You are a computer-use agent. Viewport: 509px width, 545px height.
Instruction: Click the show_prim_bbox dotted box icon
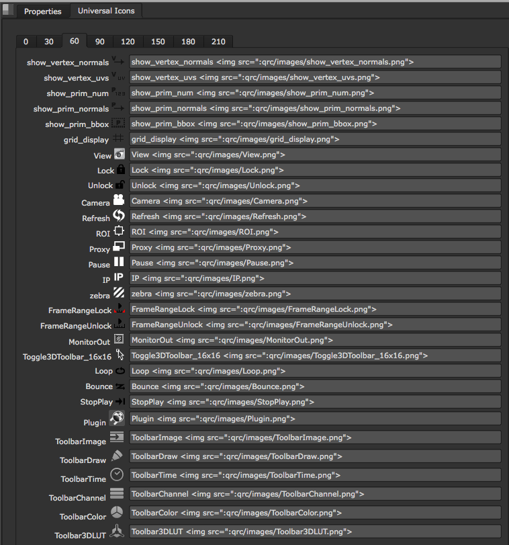coord(118,123)
